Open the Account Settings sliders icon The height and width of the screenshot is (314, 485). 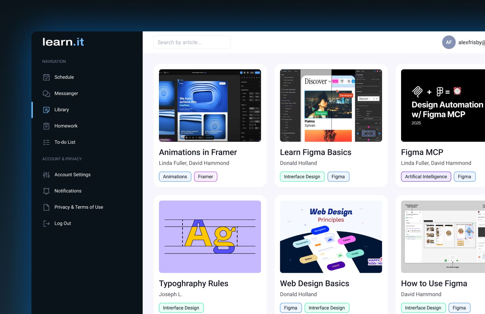tap(46, 175)
